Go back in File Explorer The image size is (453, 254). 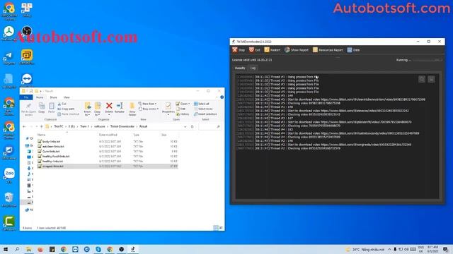tap(24, 126)
